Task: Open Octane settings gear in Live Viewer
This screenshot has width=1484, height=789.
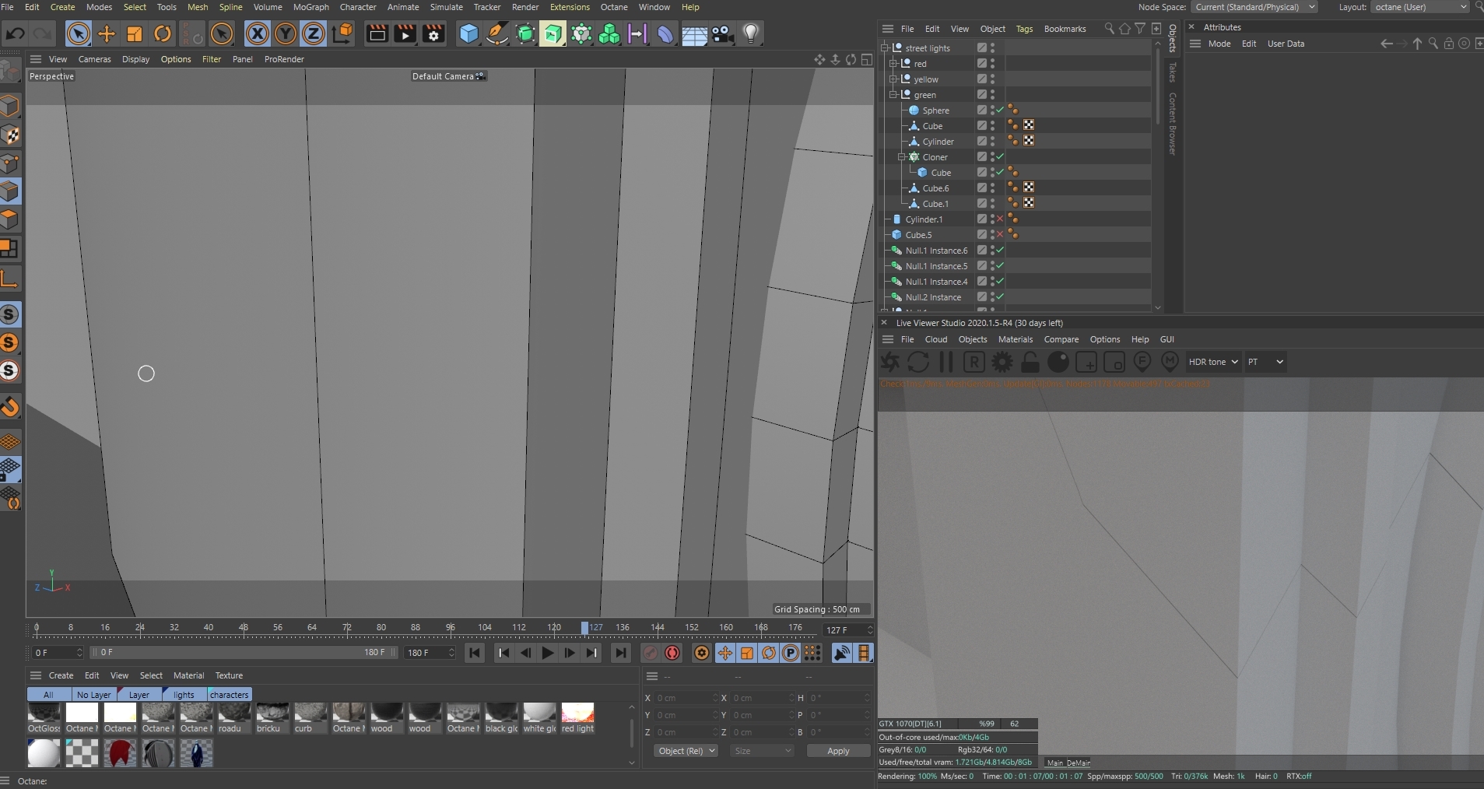Action: click(x=1002, y=362)
